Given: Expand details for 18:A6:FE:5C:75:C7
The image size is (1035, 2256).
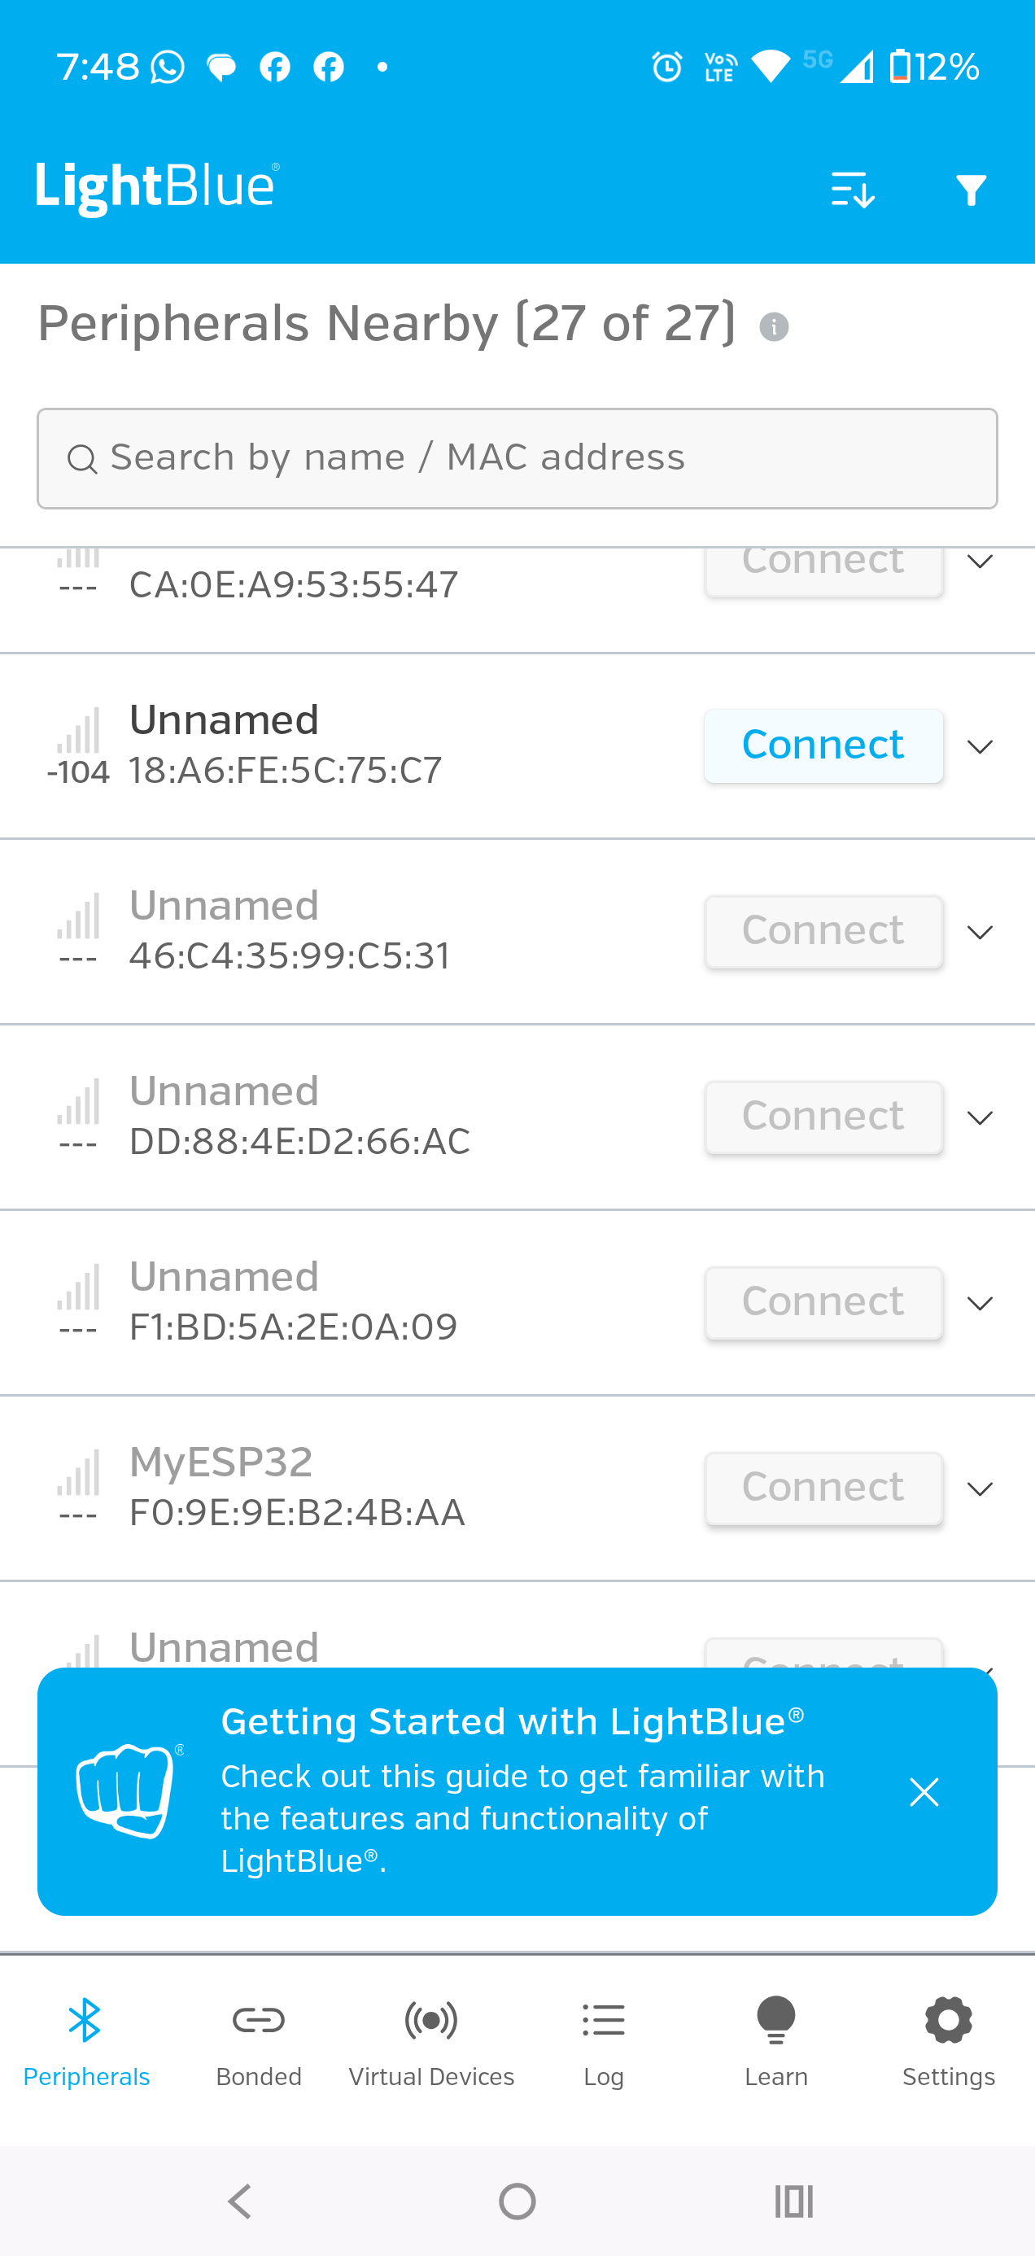Looking at the screenshot, I should pyautogui.click(x=980, y=746).
